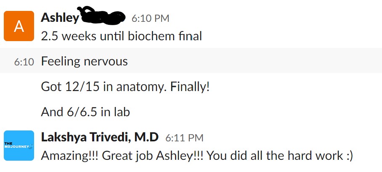
Task: Click the compact 6:10 timestamp before "Feeling nervous"
Action: (24, 62)
